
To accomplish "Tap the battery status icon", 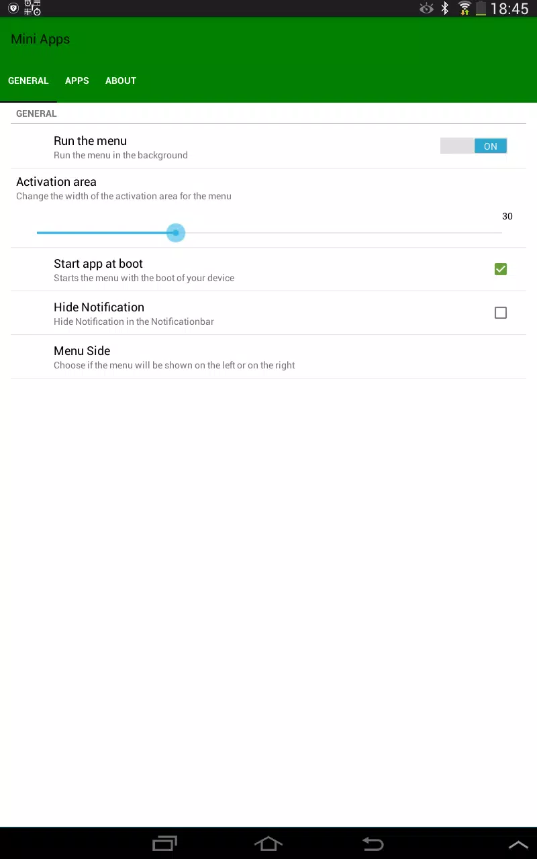I will click(481, 9).
